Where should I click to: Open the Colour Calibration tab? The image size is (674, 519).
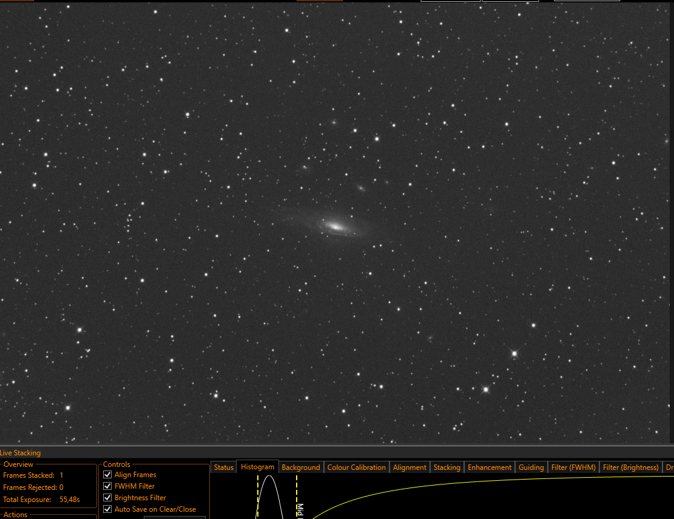point(356,467)
